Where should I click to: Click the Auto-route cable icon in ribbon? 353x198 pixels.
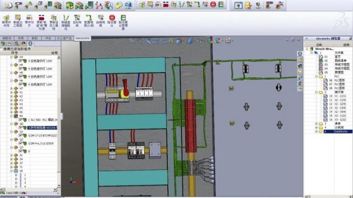point(77,17)
